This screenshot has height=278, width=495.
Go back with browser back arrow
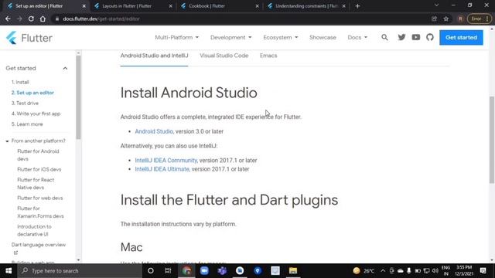[x=8, y=19]
